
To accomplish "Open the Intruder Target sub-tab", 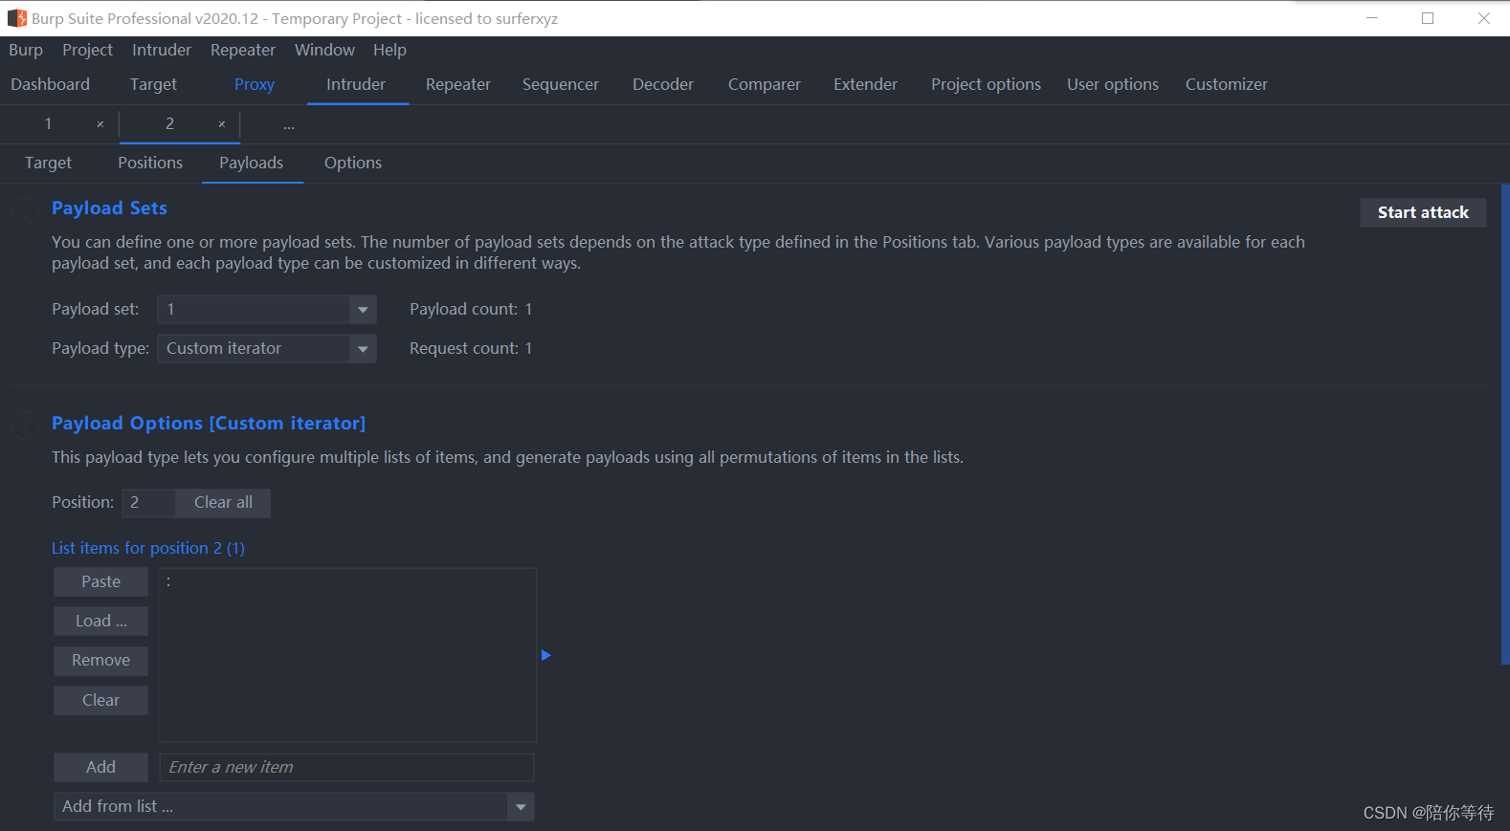I will pos(48,163).
